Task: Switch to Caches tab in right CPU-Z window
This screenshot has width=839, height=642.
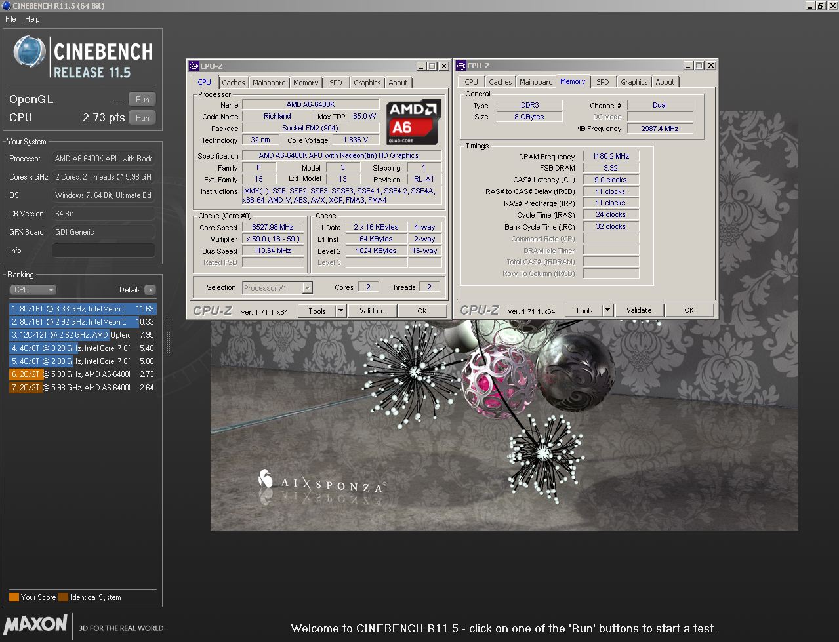Action: click(x=500, y=82)
